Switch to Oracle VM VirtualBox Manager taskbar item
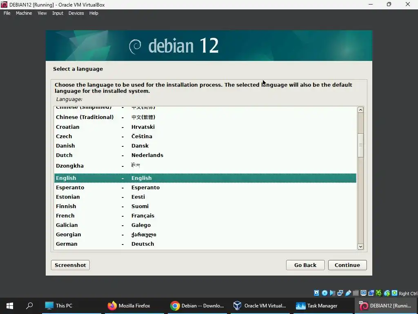418x314 pixels. coord(260,306)
